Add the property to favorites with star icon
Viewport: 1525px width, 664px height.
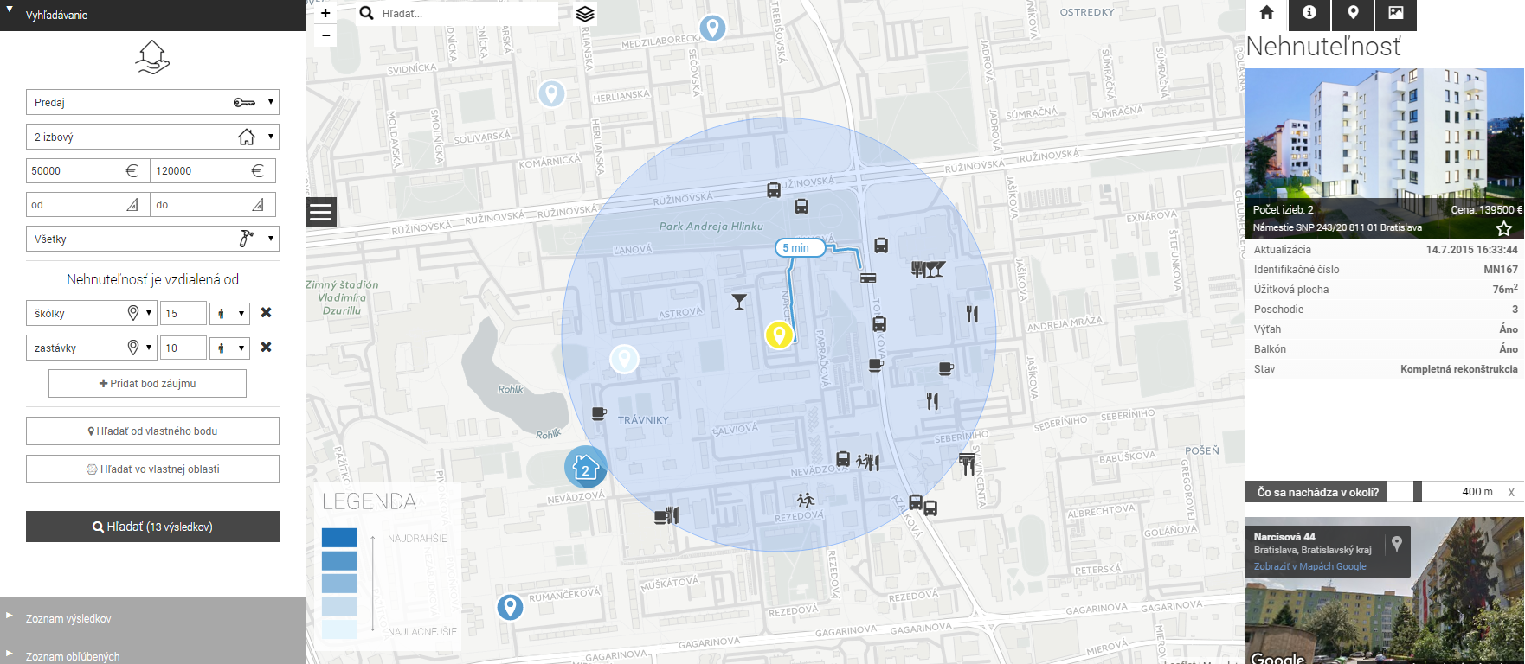click(x=1504, y=228)
